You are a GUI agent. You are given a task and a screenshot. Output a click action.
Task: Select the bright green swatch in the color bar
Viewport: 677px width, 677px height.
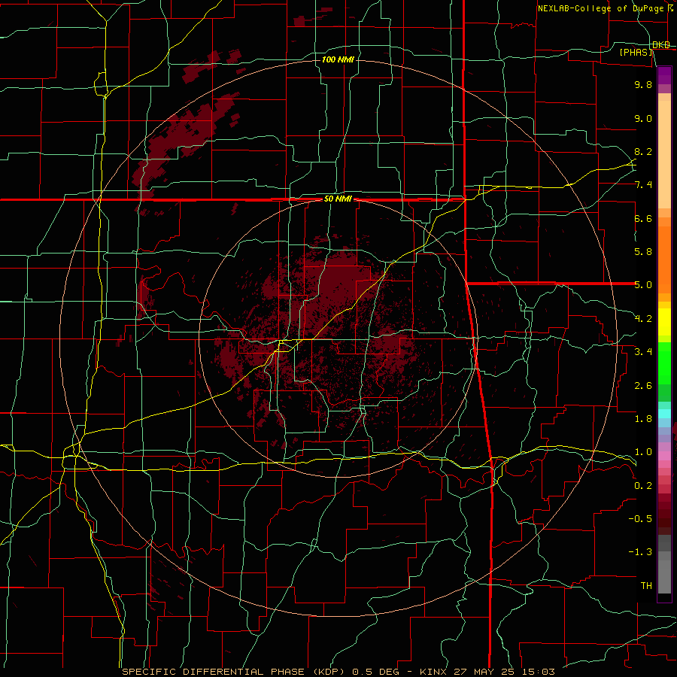click(x=664, y=363)
